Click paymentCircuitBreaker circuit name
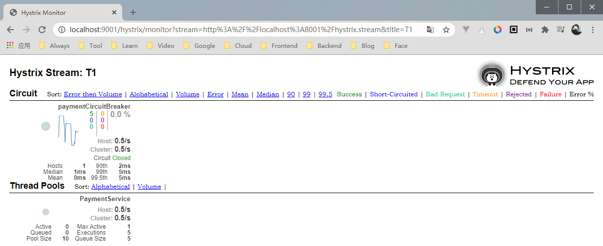This screenshot has height=246, width=603. click(94, 106)
